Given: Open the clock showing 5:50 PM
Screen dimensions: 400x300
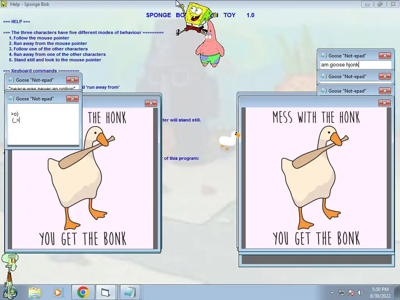Looking at the screenshot, I should pyautogui.click(x=380, y=293).
